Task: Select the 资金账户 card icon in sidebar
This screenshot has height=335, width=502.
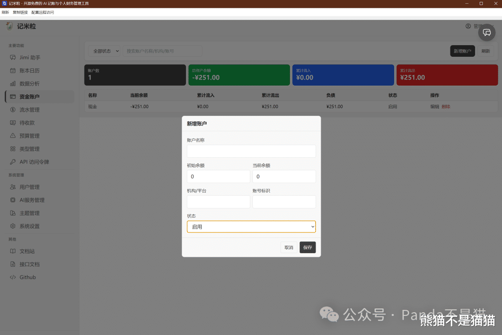Action: (13, 96)
